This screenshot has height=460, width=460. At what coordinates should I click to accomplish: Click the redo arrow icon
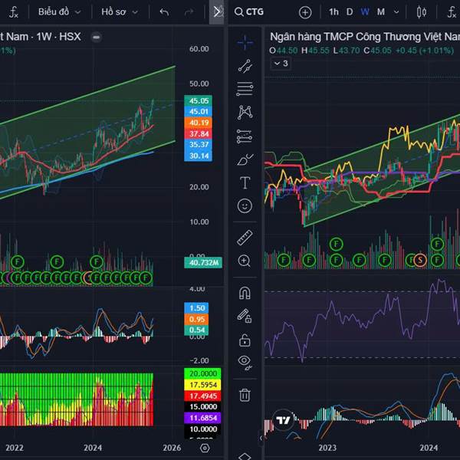coord(189,12)
